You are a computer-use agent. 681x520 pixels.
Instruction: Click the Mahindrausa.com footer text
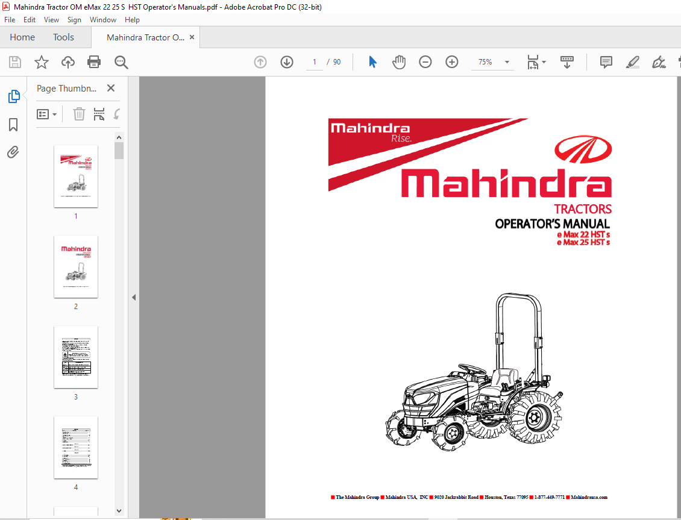click(589, 497)
